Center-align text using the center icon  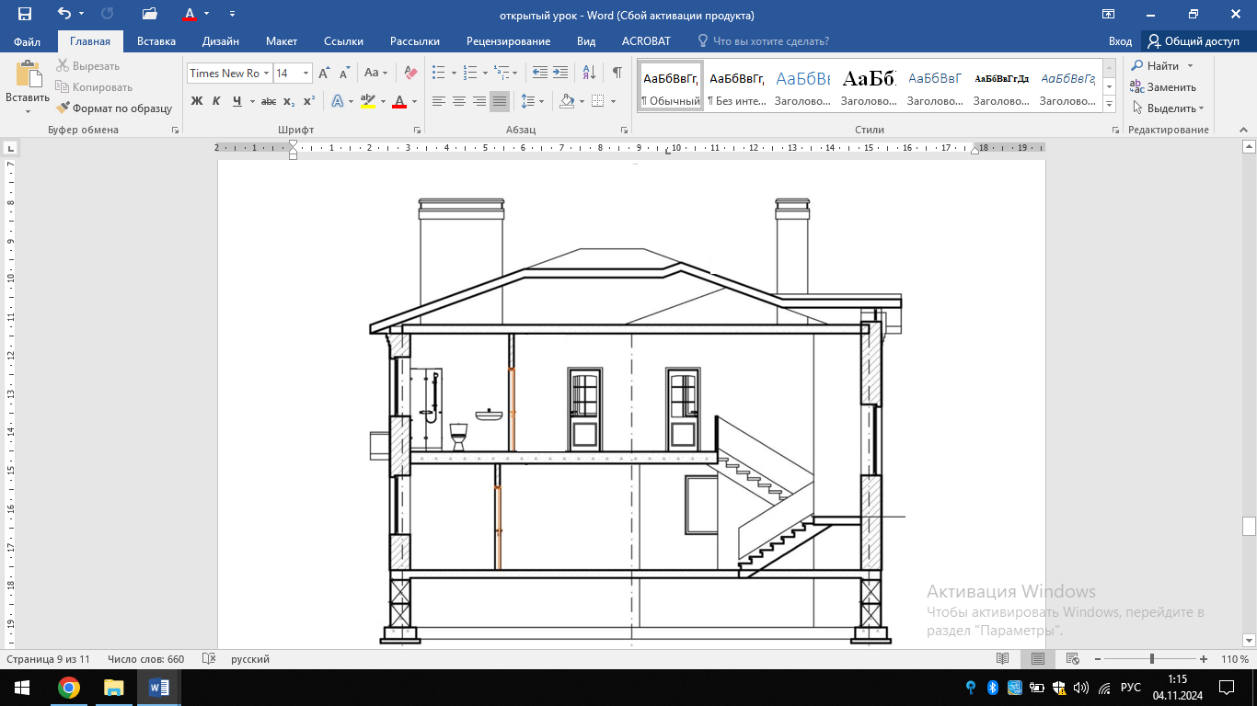459,101
